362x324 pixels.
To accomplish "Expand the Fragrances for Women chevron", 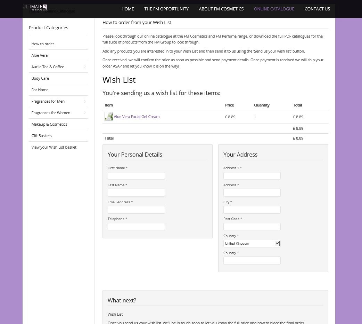I will tap(84, 113).
